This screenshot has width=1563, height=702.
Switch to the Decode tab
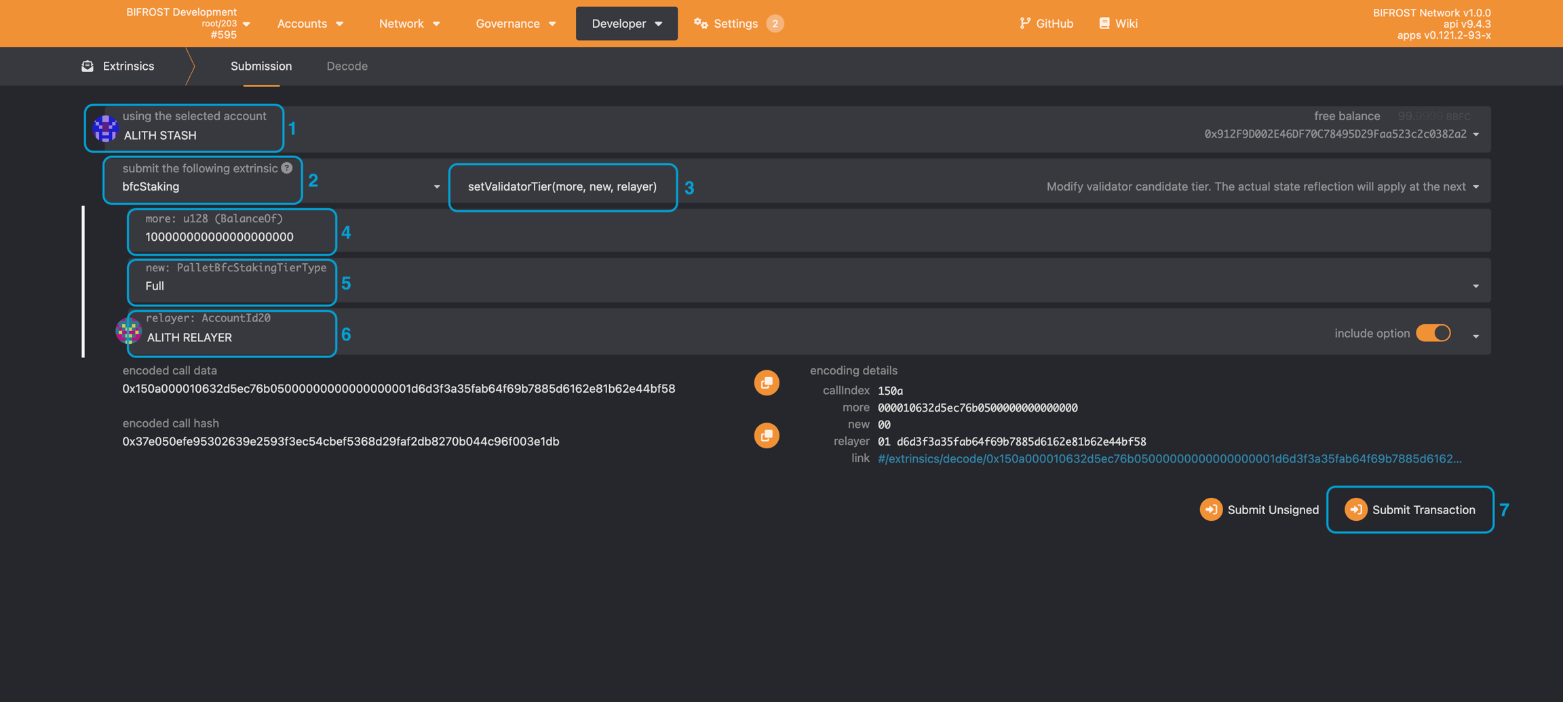pos(347,66)
